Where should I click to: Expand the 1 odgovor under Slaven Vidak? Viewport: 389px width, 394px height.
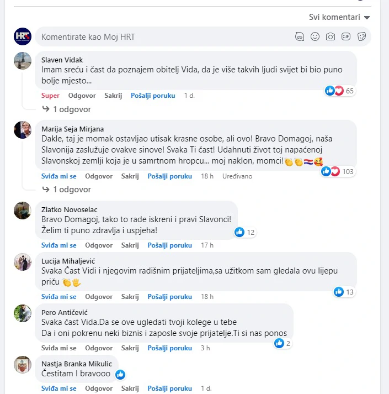pos(72,109)
